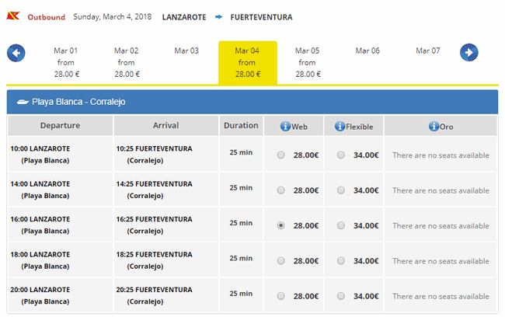Click the LANZAROTE origin text in header
The height and width of the screenshot is (317, 505).
[184, 17]
